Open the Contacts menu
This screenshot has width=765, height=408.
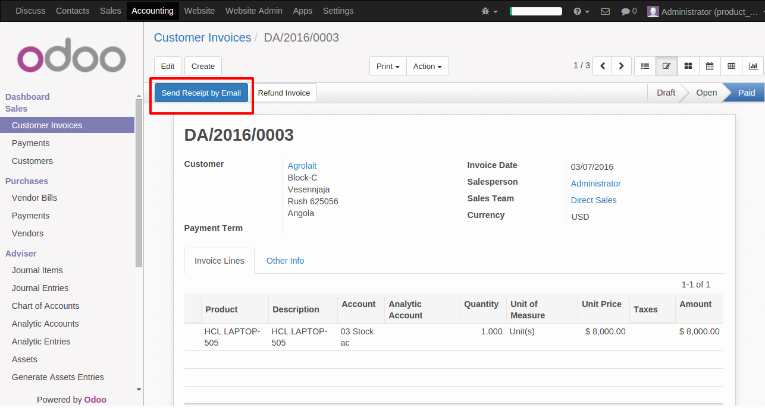(x=73, y=11)
